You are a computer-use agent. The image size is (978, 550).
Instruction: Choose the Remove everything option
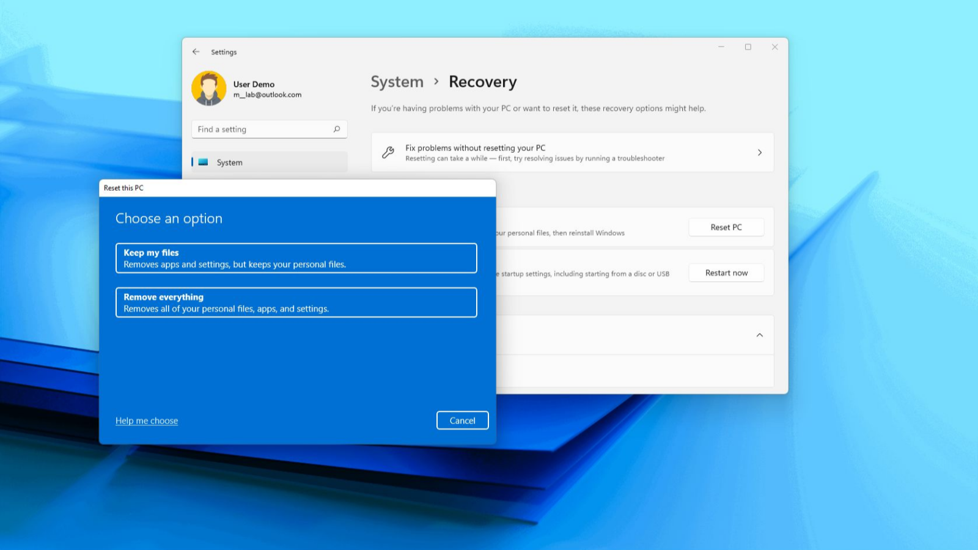296,302
